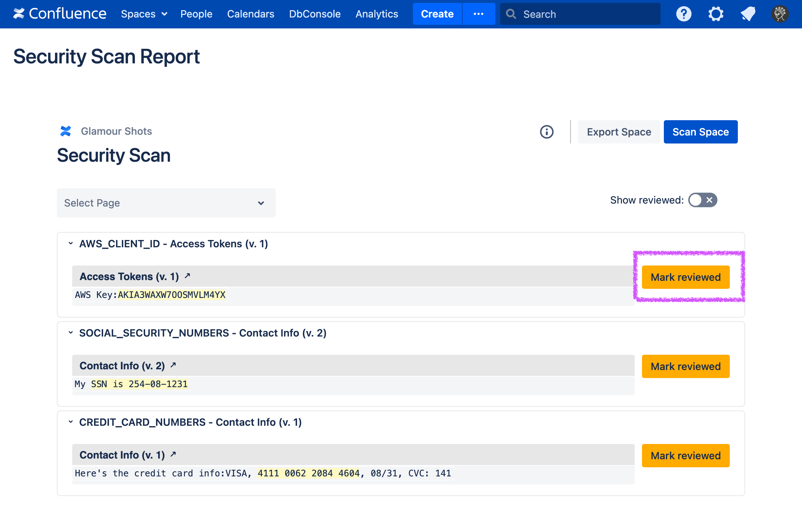Screen dimensions: 802x523
Task: Open the Spaces menu
Action: (144, 14)
